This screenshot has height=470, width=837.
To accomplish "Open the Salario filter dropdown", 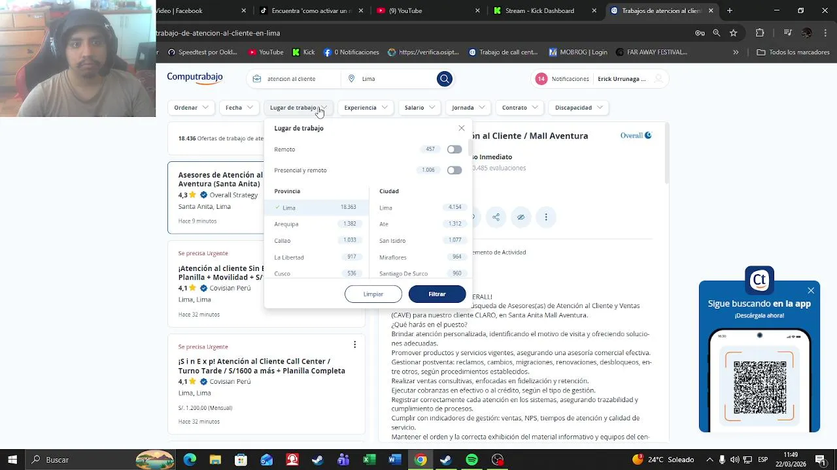I will [x=420, y=108].
